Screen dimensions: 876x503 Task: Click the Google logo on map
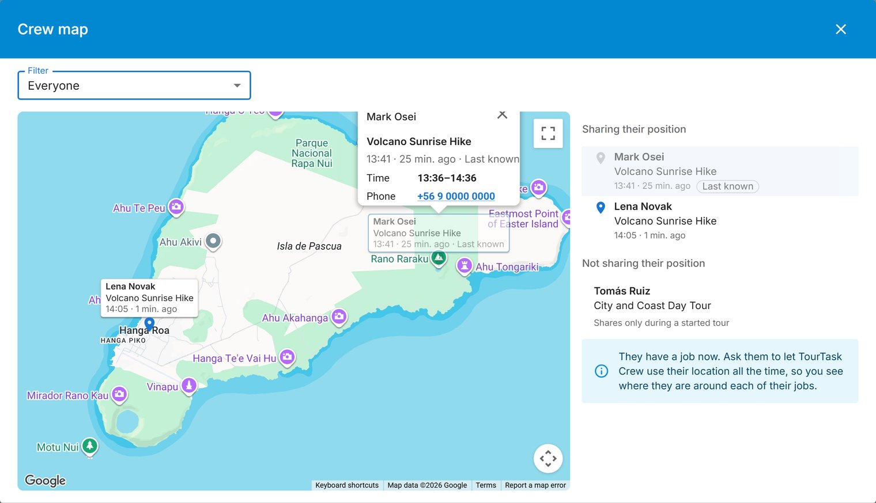[46, 481]
